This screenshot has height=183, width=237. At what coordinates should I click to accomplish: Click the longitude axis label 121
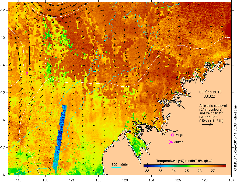(x=72, y=180)
